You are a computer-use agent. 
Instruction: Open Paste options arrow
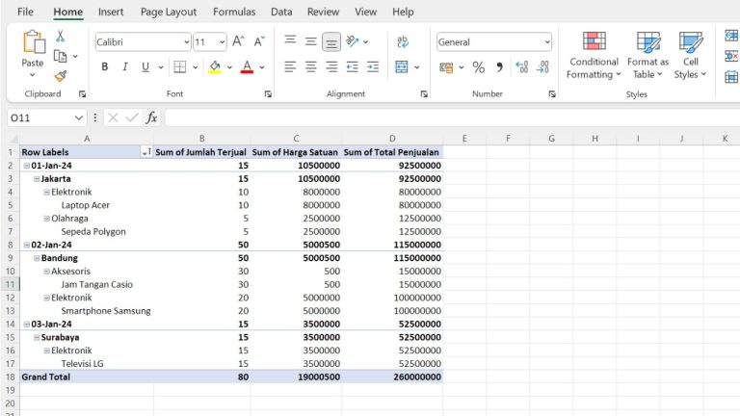(x=32, y=75)
